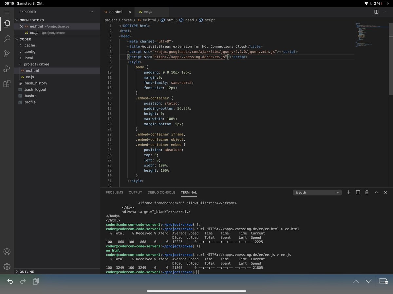Kill the terminal with trash icon
The width and height of the screenshot is (393, 294).
(367, 192)
